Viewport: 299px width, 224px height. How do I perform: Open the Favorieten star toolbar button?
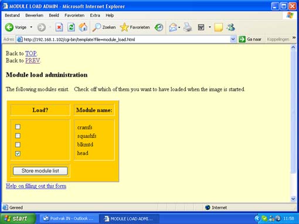click(x=135, y=27)
